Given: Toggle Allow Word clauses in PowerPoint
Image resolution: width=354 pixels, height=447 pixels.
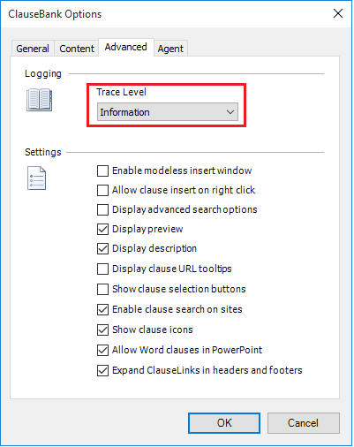Looking at the screenshot, I should tap(102, 350).
